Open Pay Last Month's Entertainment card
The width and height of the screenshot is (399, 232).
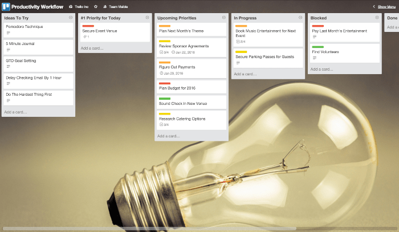coord(345,32)
